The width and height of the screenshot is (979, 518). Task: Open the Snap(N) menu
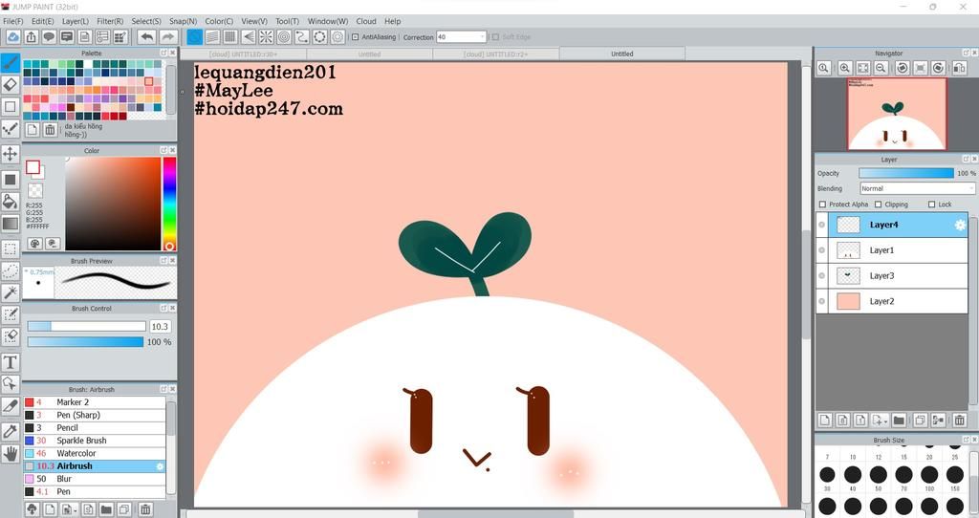pyautogui.click(x=183, y=21)
